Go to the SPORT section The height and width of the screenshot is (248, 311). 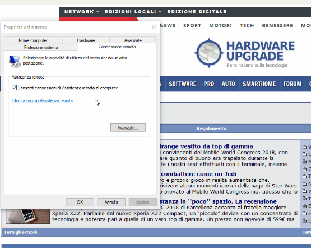tap(192, 26)
